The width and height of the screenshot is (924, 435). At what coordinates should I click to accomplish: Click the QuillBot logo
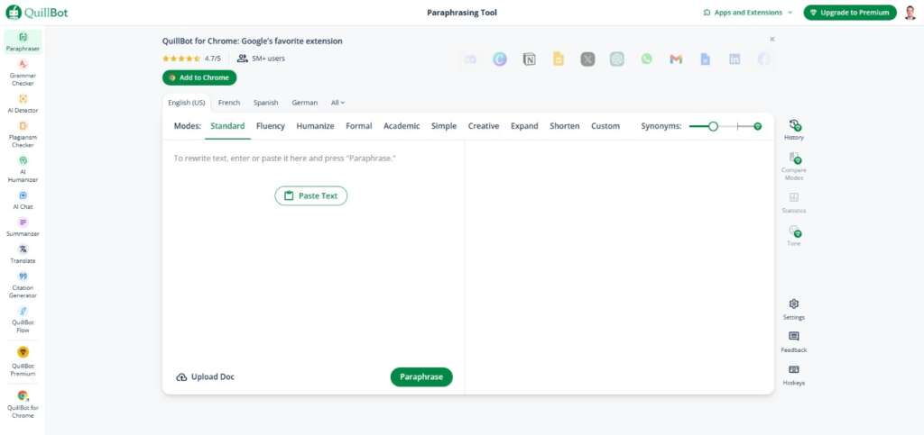[x=36, y=13]
